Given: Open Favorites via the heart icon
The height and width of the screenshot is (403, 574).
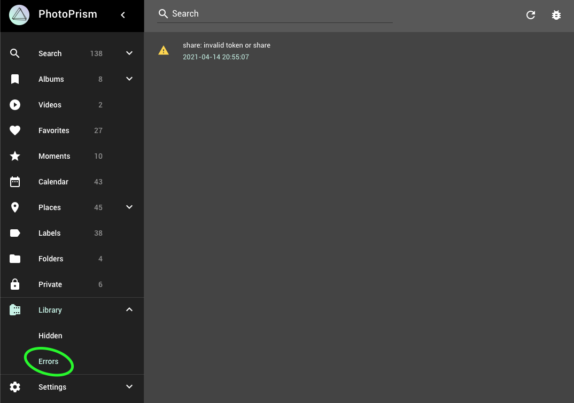Looking at the screenshot, I should tap(14, 130).
